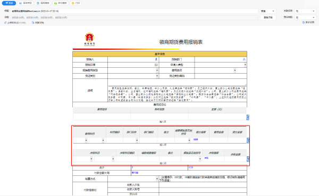Viewport: 319px width, 196px height.
Task: Expand the 费用选项 dropdown
Action: (234, 70)
